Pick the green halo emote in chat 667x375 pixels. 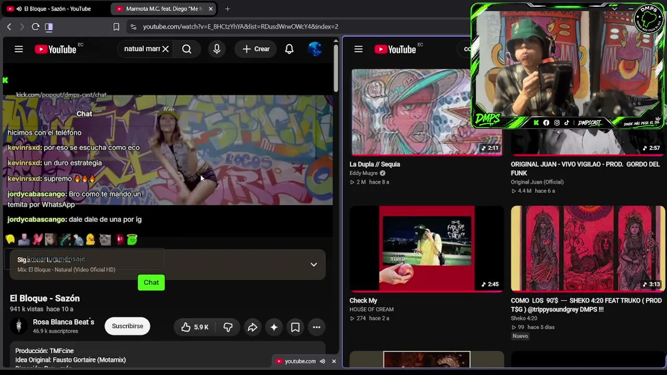[132, 240]
